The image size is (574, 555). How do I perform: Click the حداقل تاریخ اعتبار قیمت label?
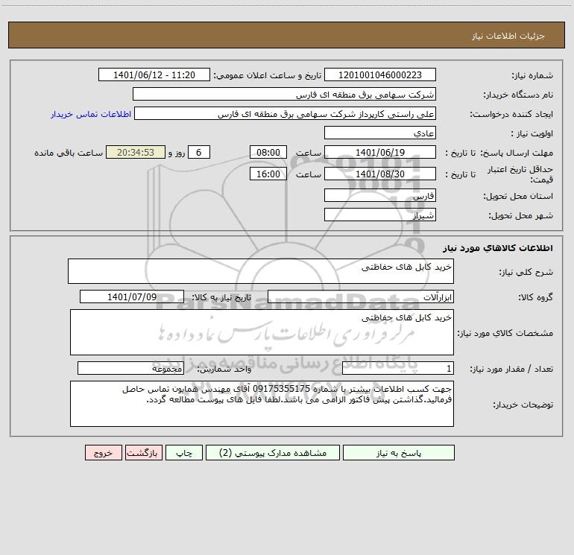click(520, 174)
